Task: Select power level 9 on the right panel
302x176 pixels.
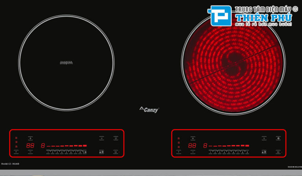Action: coord(247,152)
